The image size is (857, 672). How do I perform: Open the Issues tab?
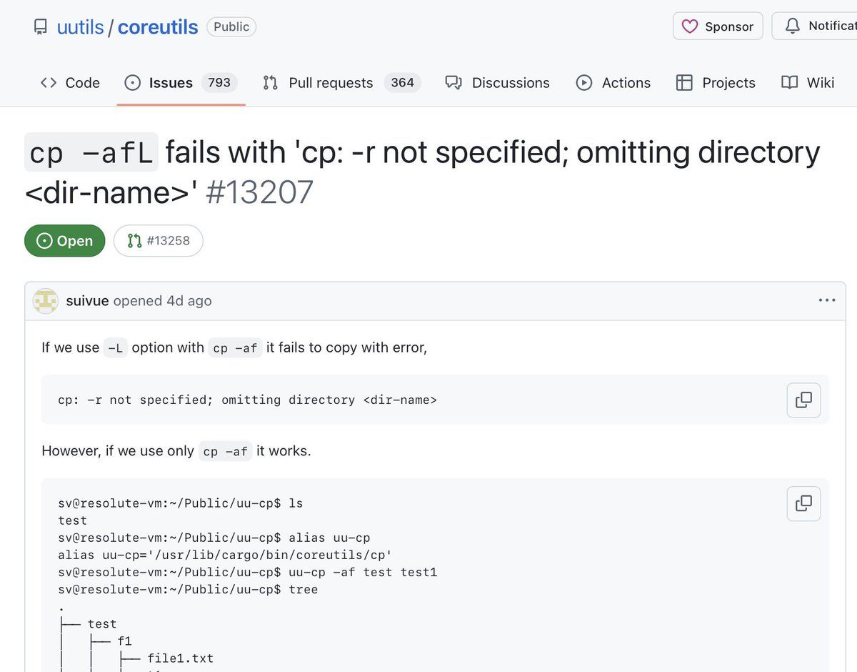click(181, 83)
